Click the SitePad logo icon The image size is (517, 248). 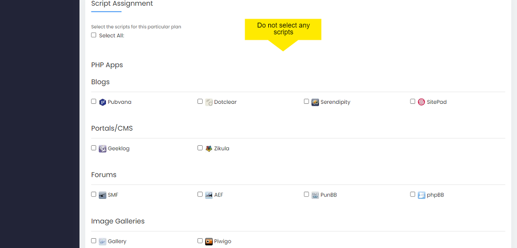(421, 102)
